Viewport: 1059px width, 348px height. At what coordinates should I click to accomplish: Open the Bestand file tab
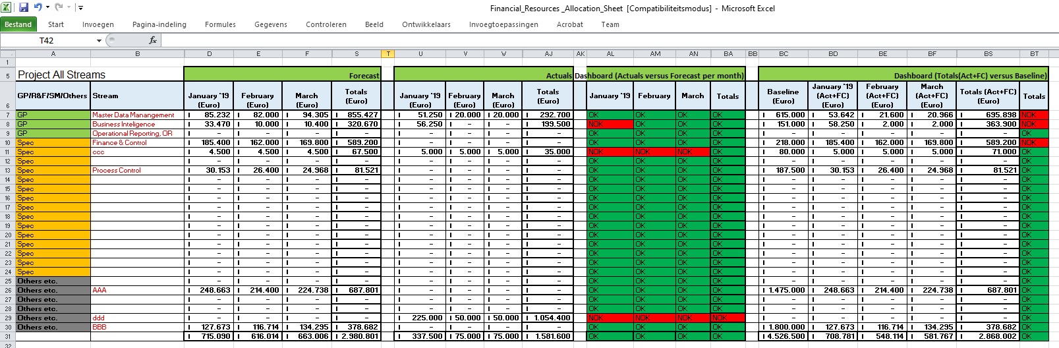(18, 24)
